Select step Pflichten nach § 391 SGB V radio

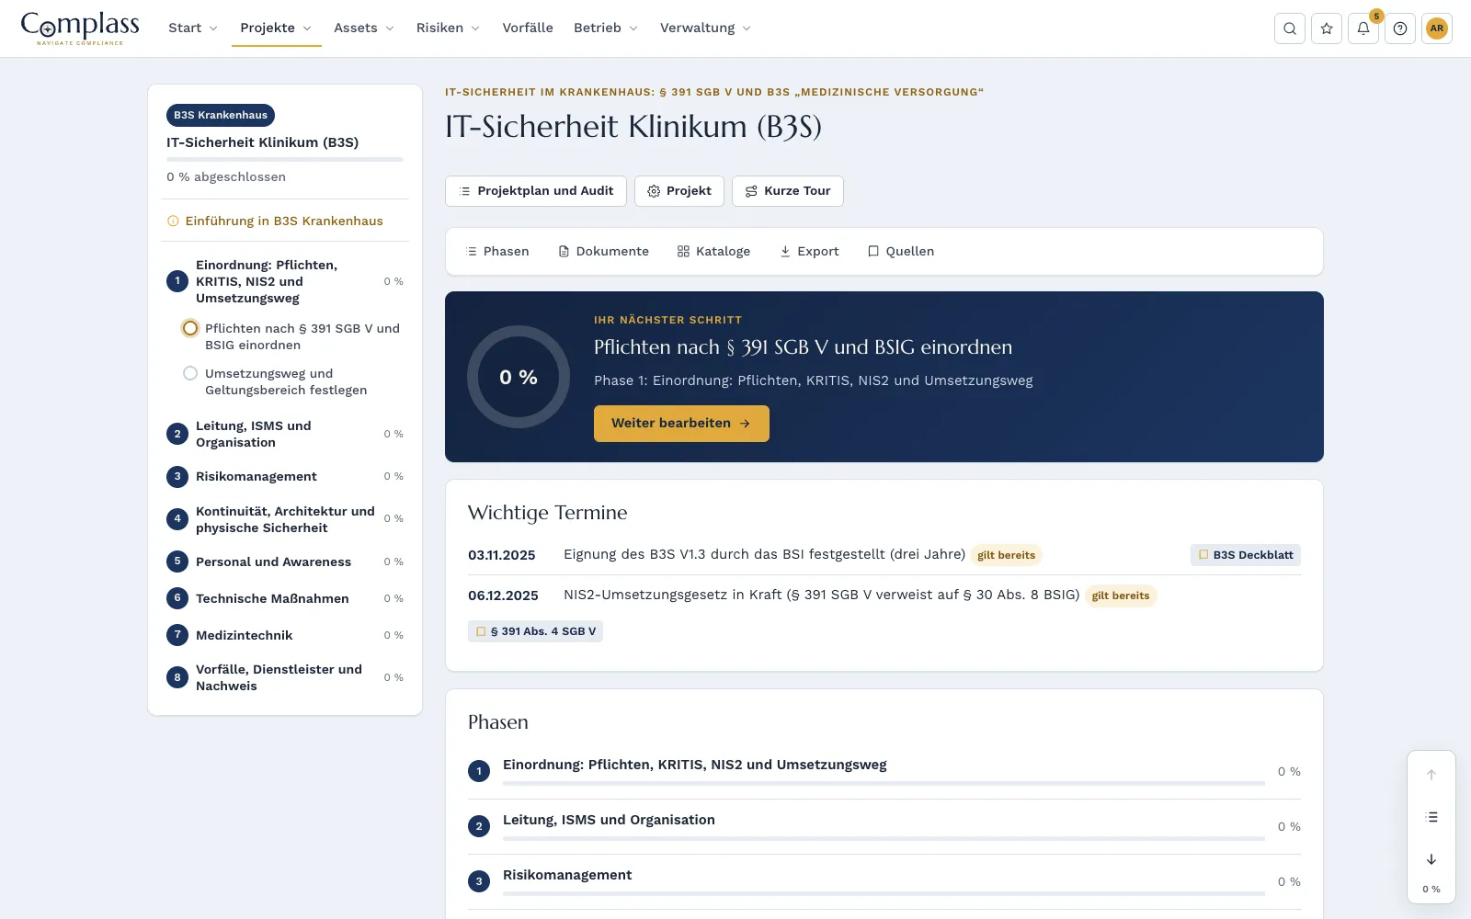pos(190,328)
